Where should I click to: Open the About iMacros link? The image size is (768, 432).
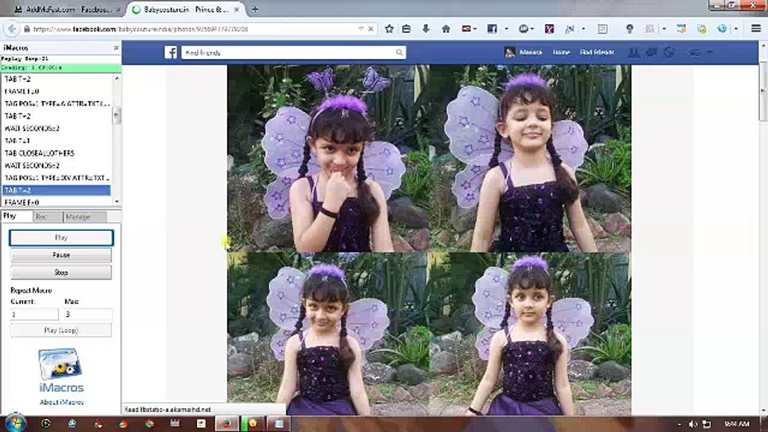pyautogui.click(x=61, y=402)
